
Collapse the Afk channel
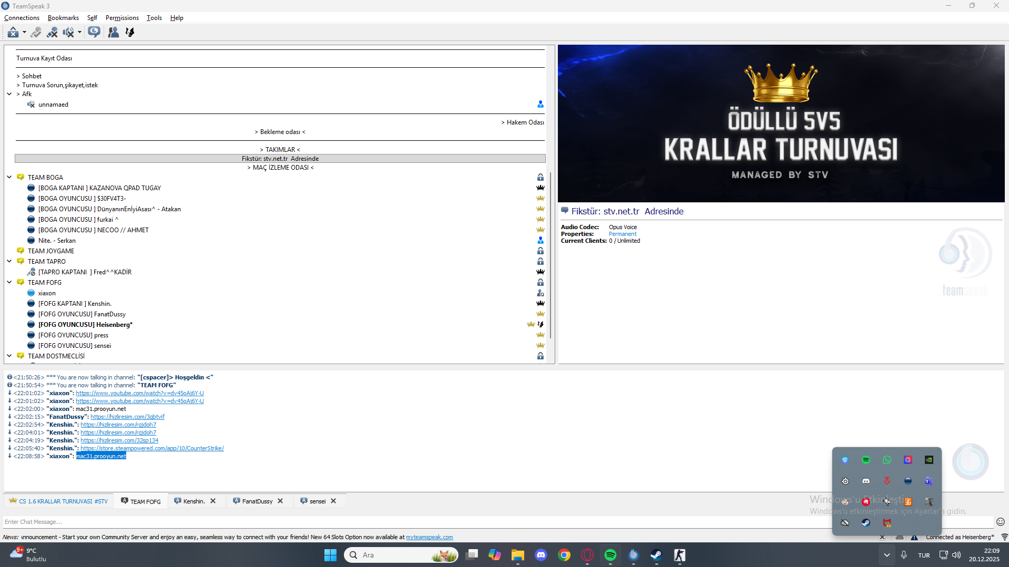9,94
